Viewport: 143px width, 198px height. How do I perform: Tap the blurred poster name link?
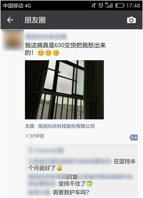[x=46, y=36]
